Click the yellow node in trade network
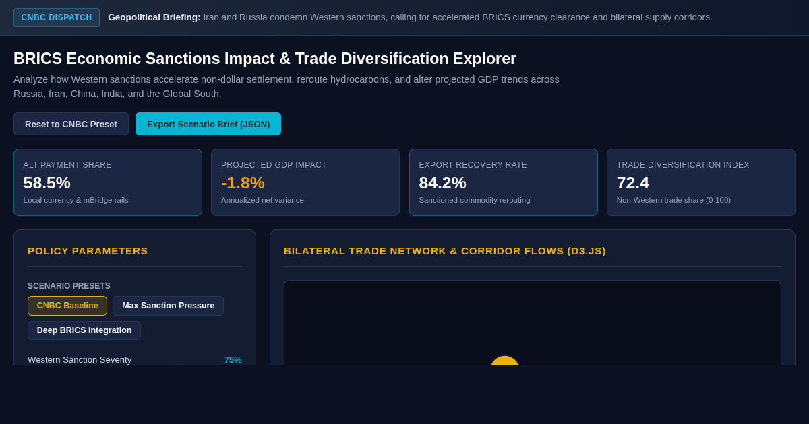 [504, 361]
